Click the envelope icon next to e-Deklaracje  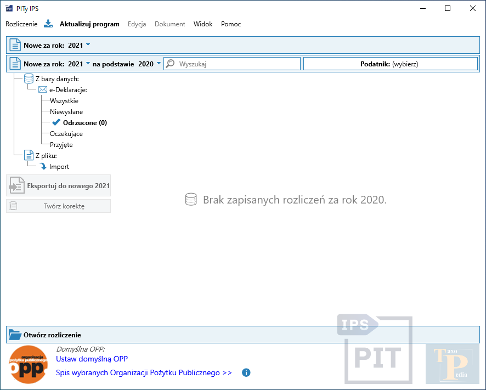coord(43,90)
